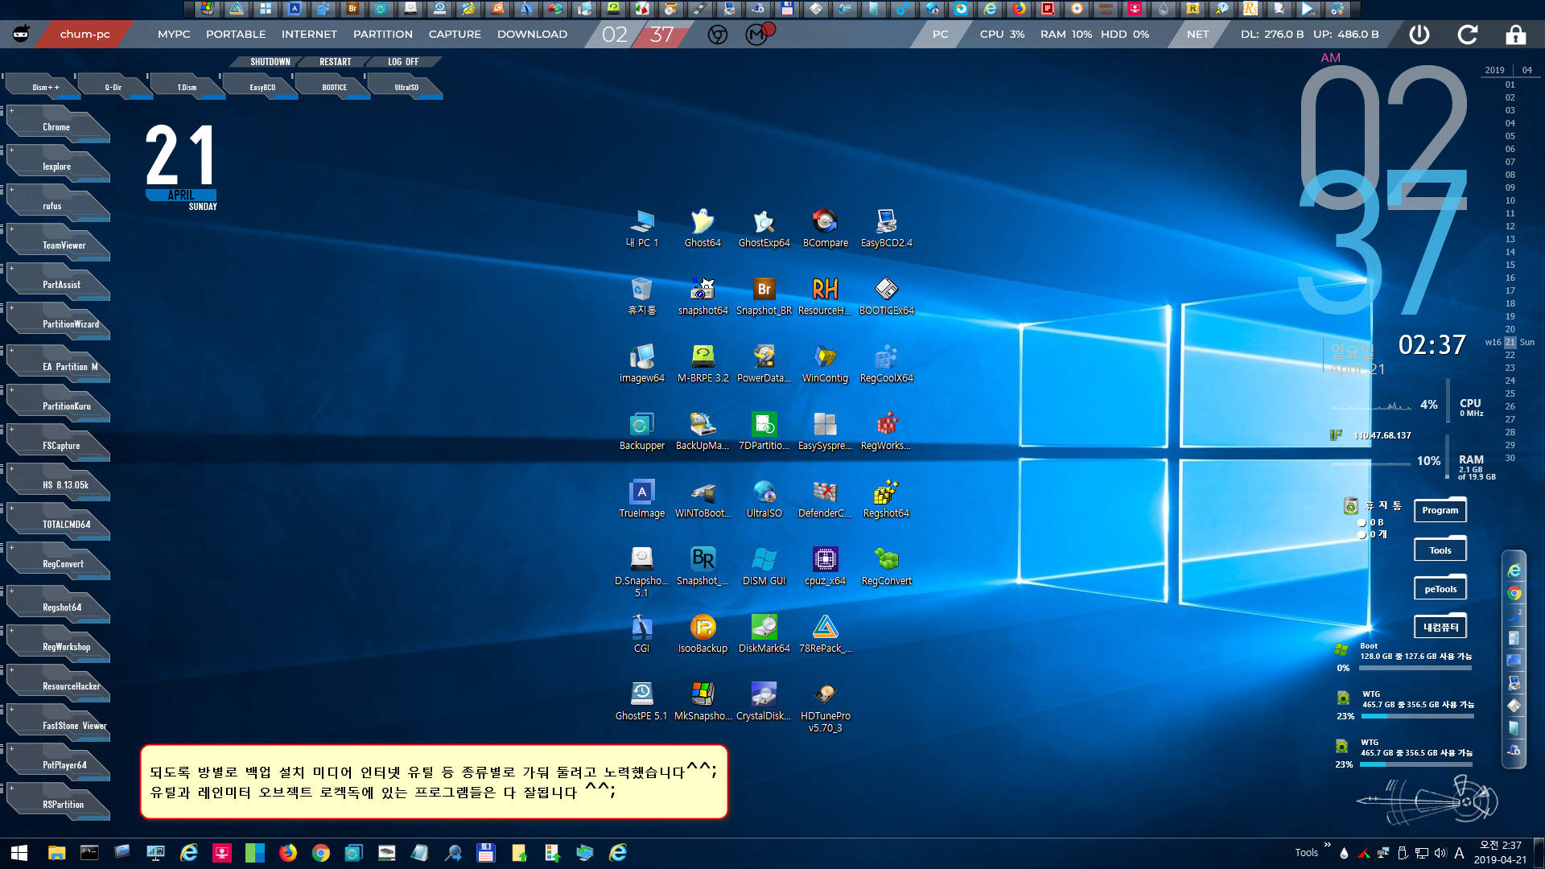Launch Regshot64 from the desktop
Image resolution: width=1545 pixels, height=869 pixels.
886,497
